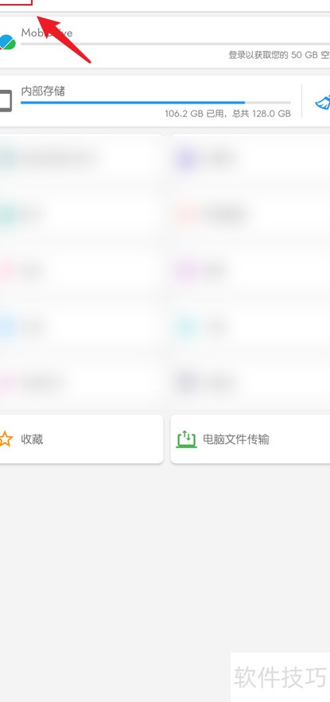
Task: Open the blurred category with green icon
Action: [81, 215]
